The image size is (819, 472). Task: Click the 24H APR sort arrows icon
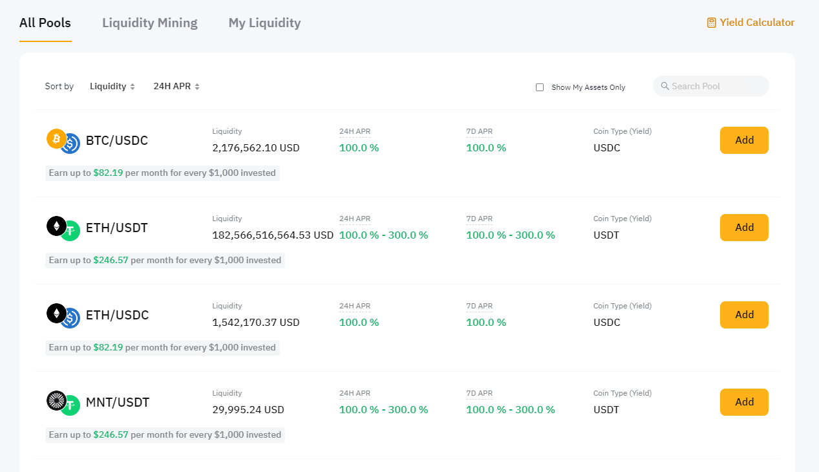tap(197, 87)
